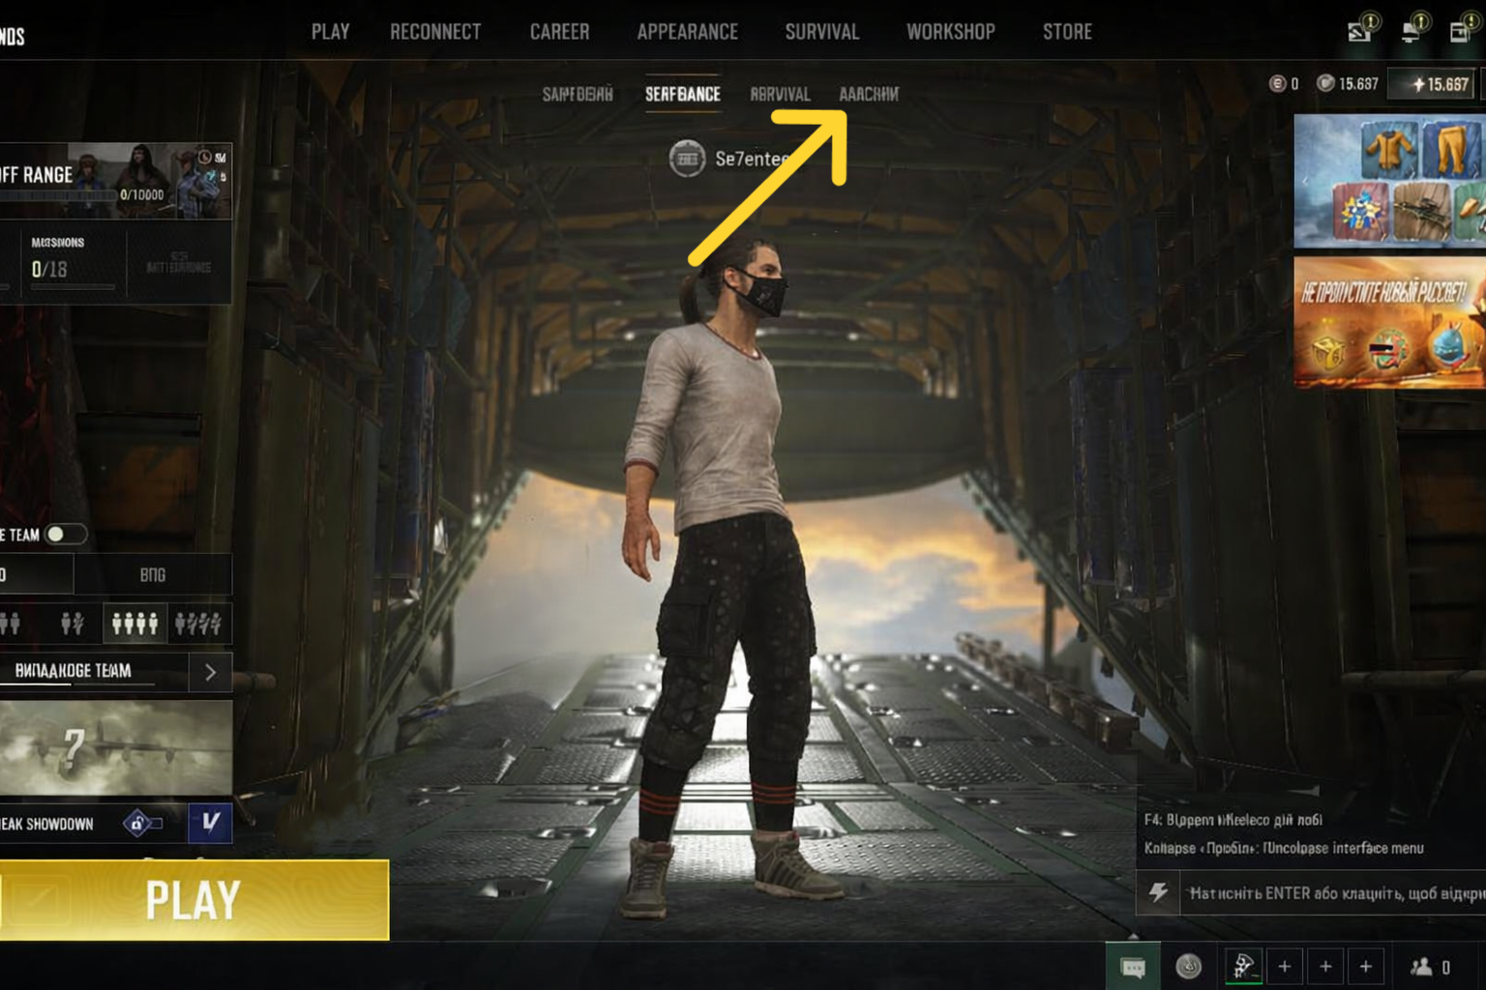This screenshot has height=990, width=1486.
Task: Click the blue V checkmark button
Action: tap(210, 823)
